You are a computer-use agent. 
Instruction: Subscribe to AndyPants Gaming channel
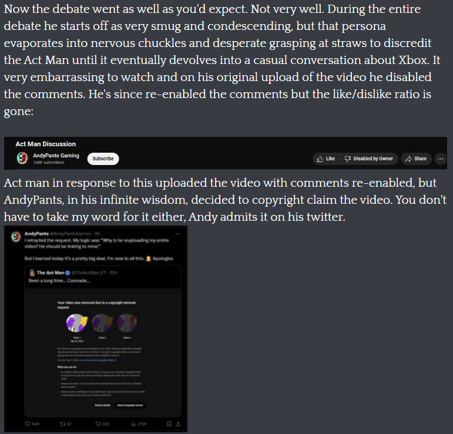103,159
